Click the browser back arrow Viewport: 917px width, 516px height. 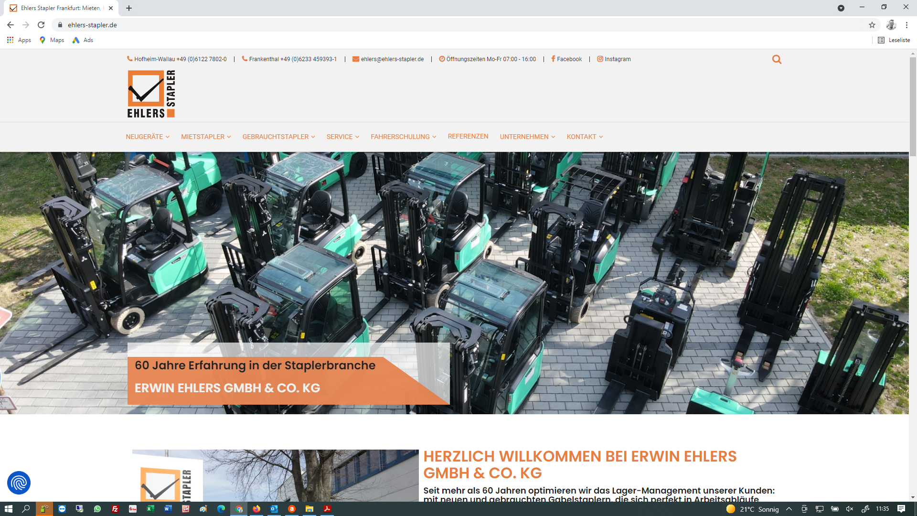[x=11, y=25]
